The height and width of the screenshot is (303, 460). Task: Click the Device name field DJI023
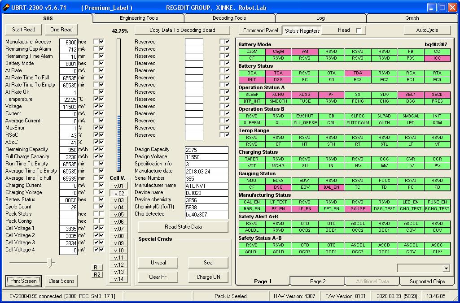point(206,193)
